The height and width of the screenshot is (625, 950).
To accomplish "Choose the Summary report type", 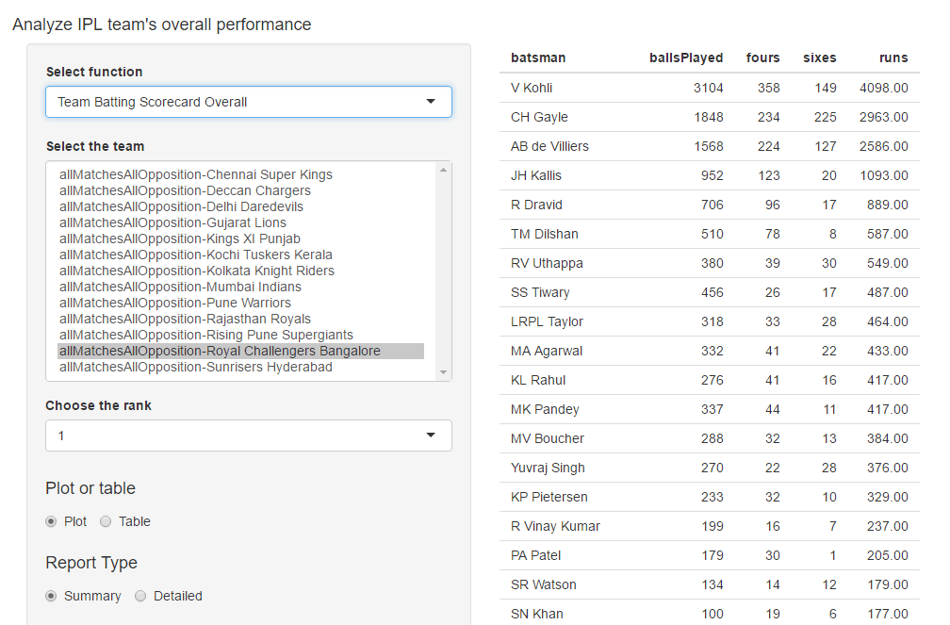I will point(52,596).
